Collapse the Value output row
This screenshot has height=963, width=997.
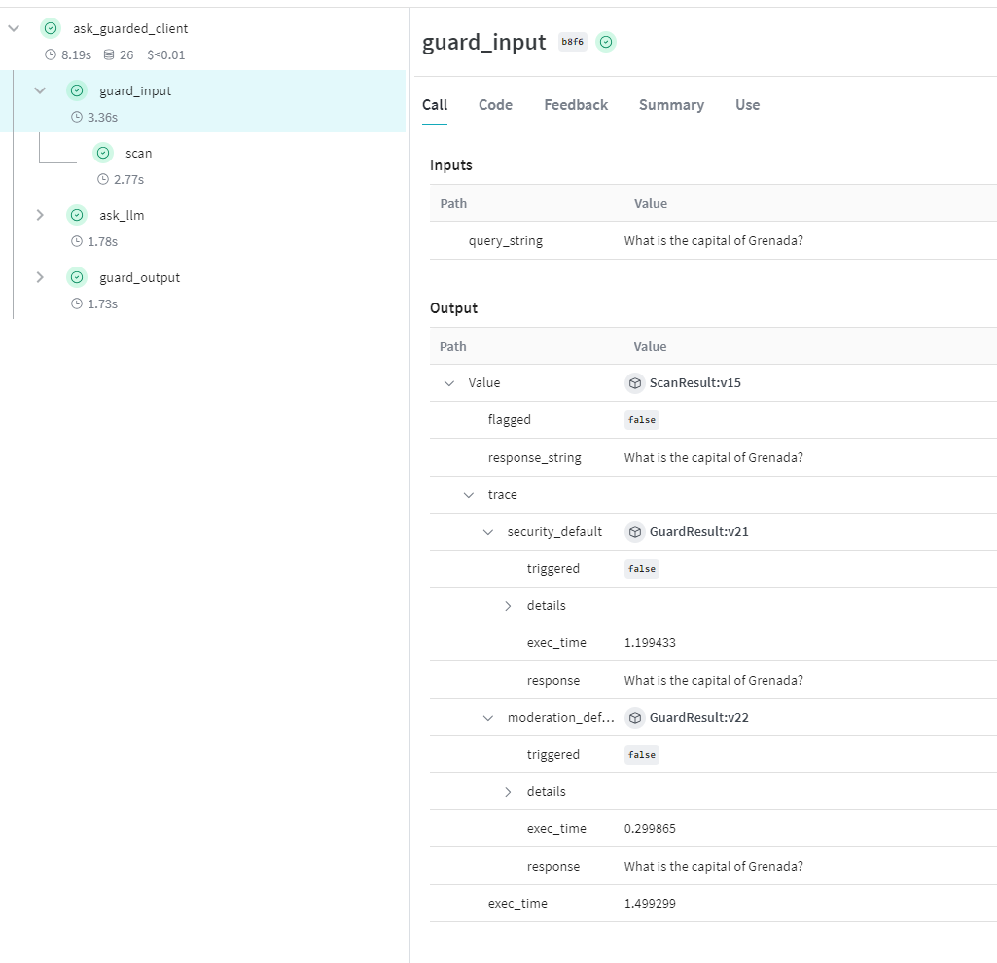click(449, 383)
